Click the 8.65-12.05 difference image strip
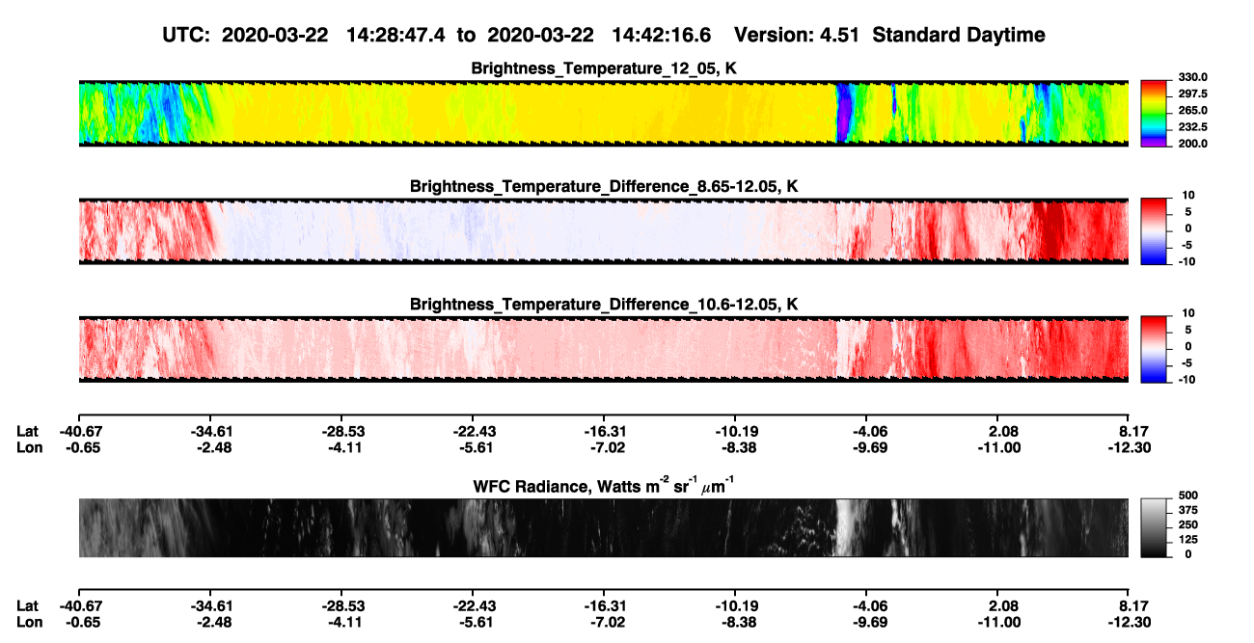The width and height of the screenshot is (1254, 643). click(x=604, y=231)
